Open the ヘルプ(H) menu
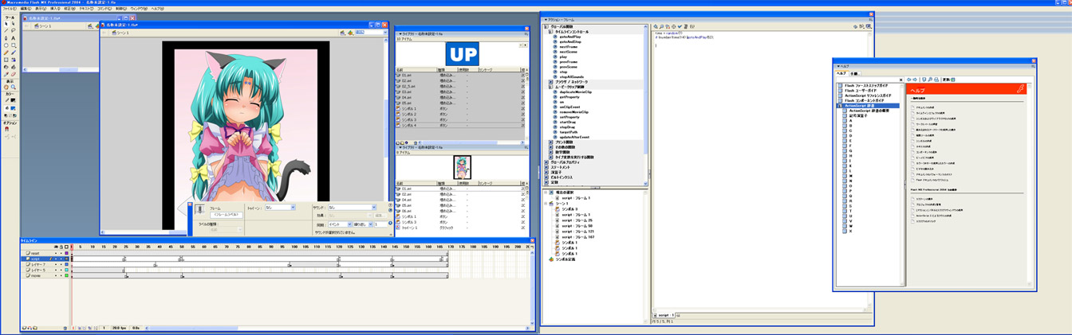Image resolution: width=1072 pixels, height=335 pixels. pyautogui.click(x=158, y=9)
